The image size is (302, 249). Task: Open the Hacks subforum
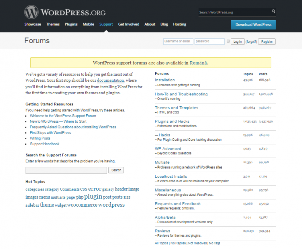(164, 135)
